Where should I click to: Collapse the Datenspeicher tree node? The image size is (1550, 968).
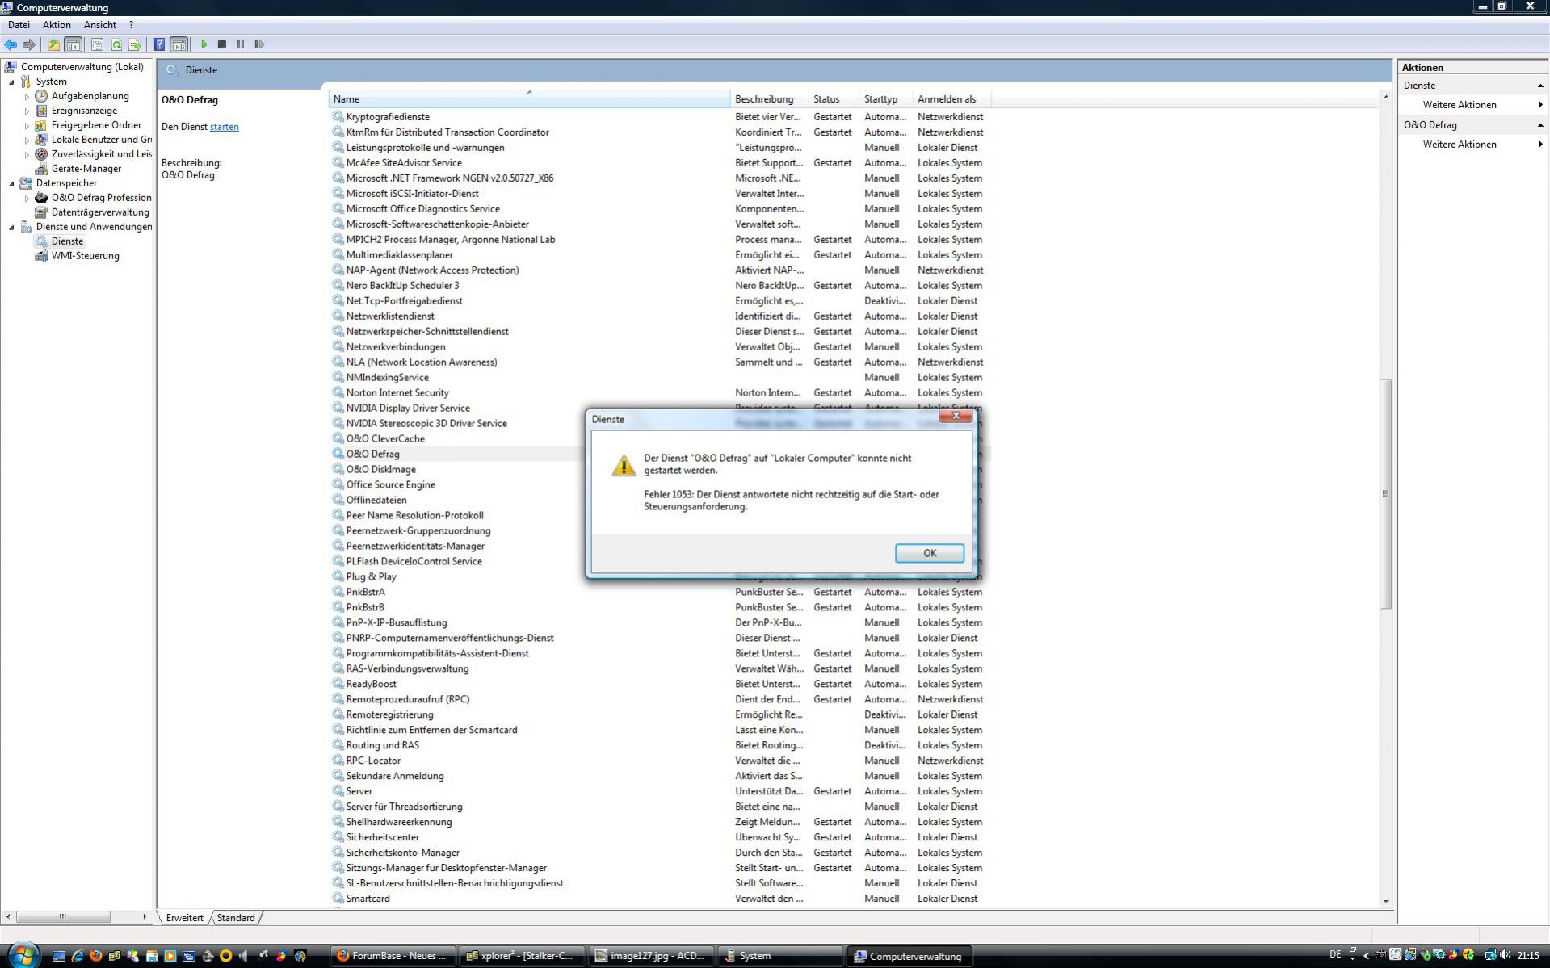point(11,183)
